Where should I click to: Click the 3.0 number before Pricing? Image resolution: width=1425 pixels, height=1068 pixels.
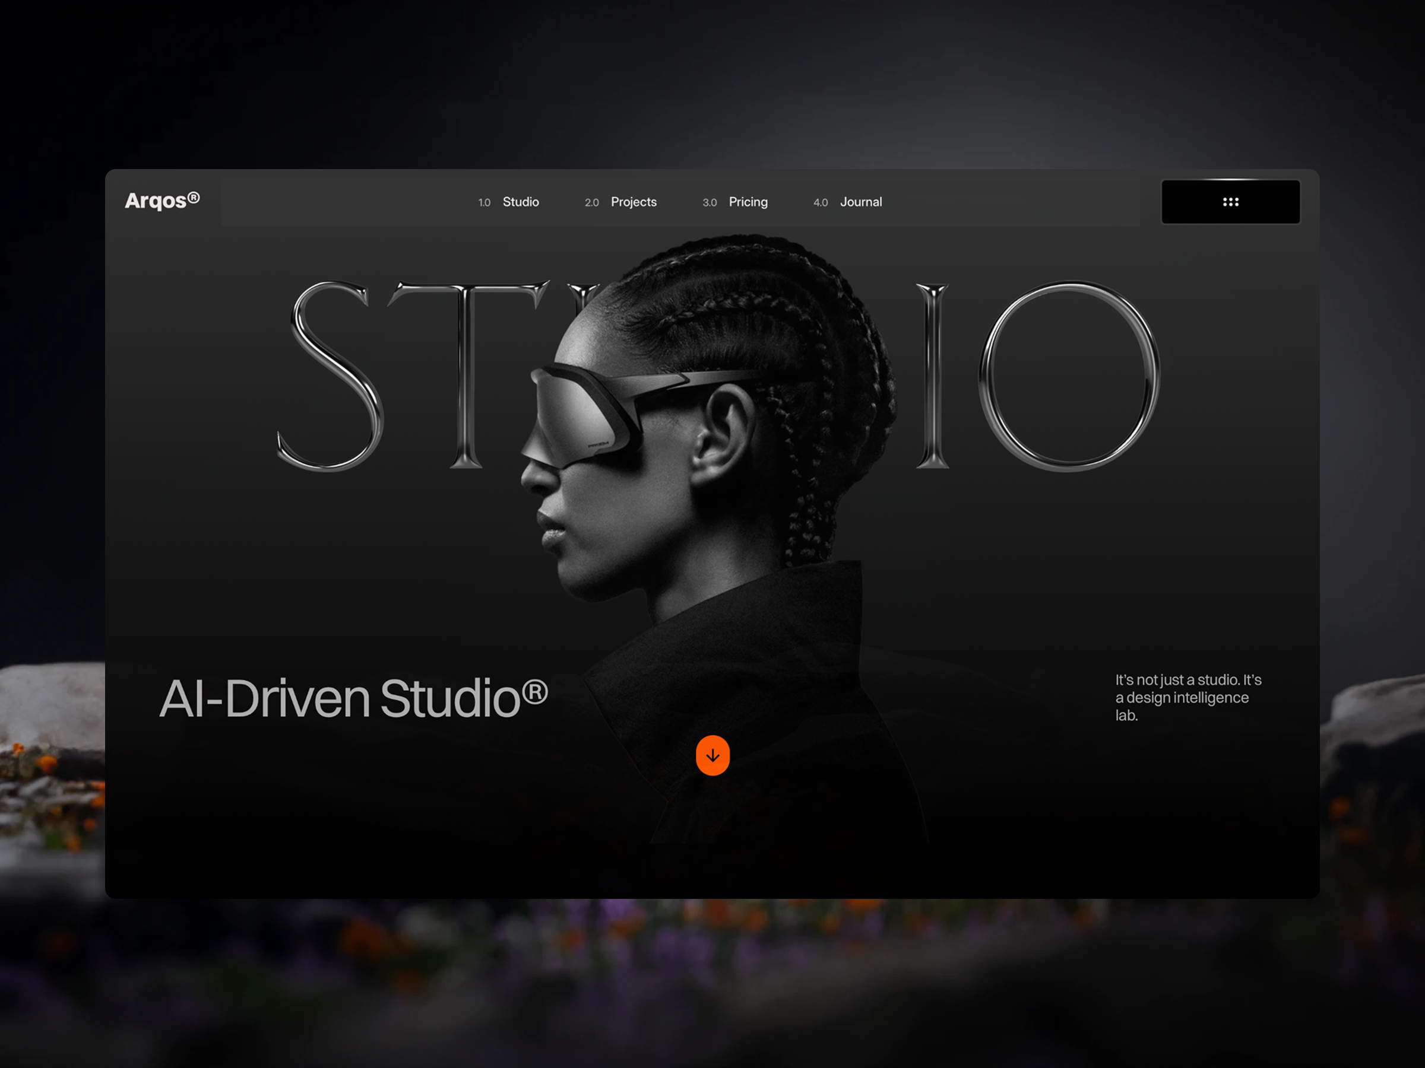(x=710, y=203)
